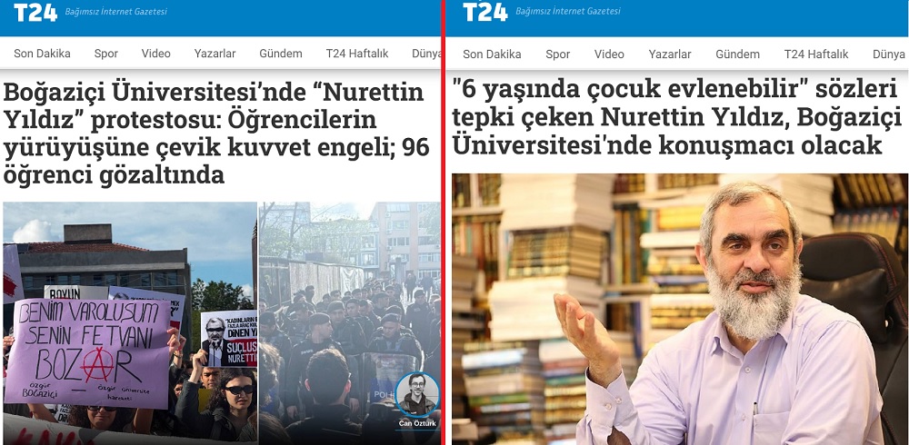Screen dimensions: 909x445
Task: Go to Gündem in left navigation
Action: click(x=281, y=54)
